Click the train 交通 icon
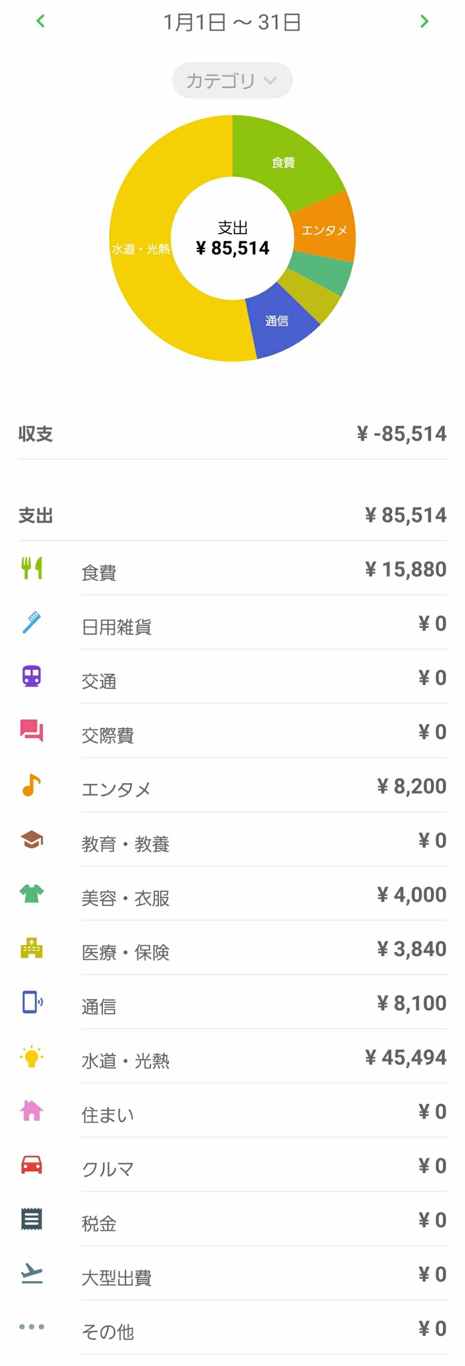Viewport: 465px width, 1366px height. (31, 677)
